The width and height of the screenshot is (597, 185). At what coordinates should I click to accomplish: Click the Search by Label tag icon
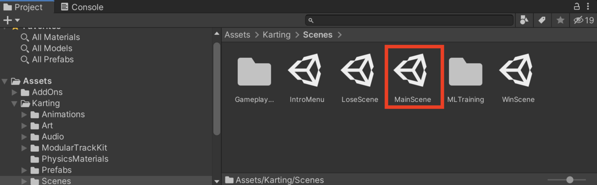tap(542, 20)
